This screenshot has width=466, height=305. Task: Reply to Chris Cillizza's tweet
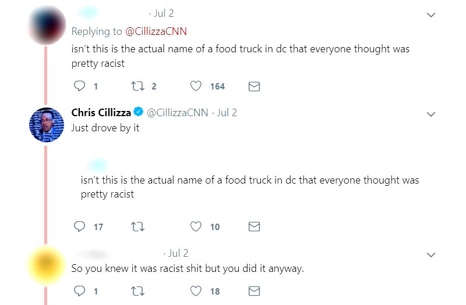point(80,227)
